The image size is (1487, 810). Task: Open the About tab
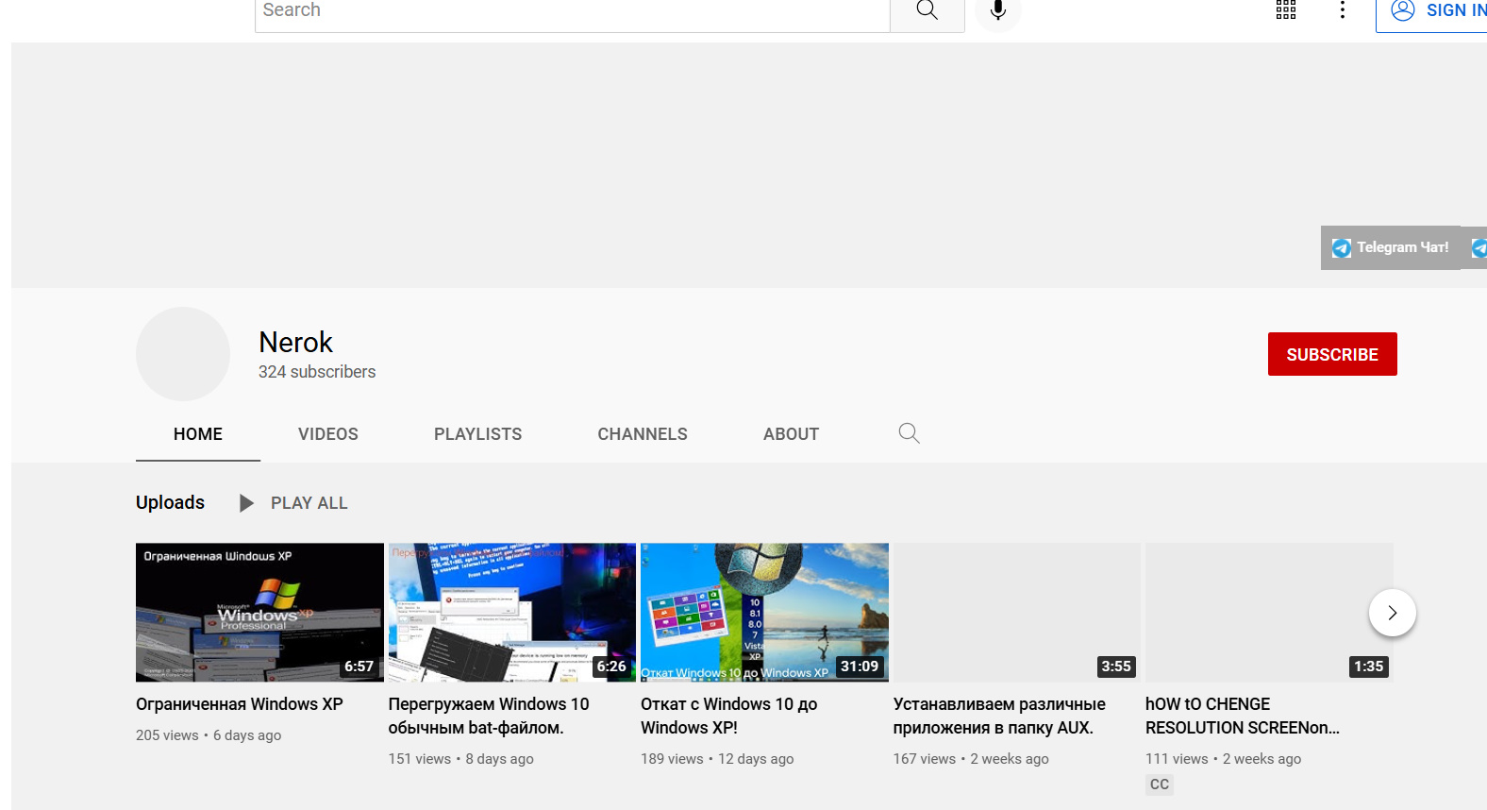click(791, 434)
